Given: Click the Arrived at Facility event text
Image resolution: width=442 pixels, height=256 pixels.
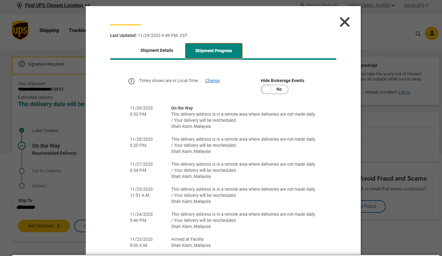Looking at the screenshot, I should (x=188, y=239).
